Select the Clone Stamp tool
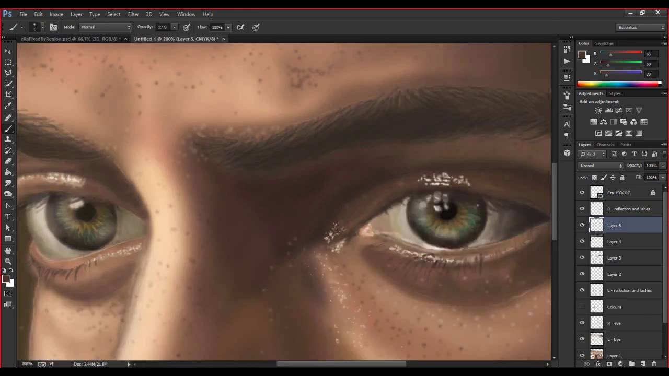Viewport: 669px width, 376px height. (x=8, y=139)
